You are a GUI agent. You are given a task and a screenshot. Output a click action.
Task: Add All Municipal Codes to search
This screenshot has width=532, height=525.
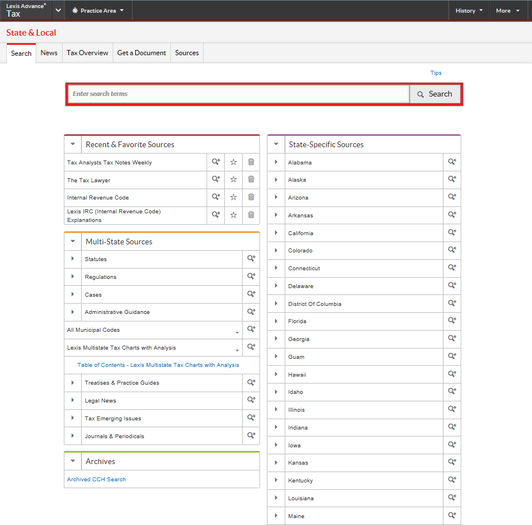[251, 329]
